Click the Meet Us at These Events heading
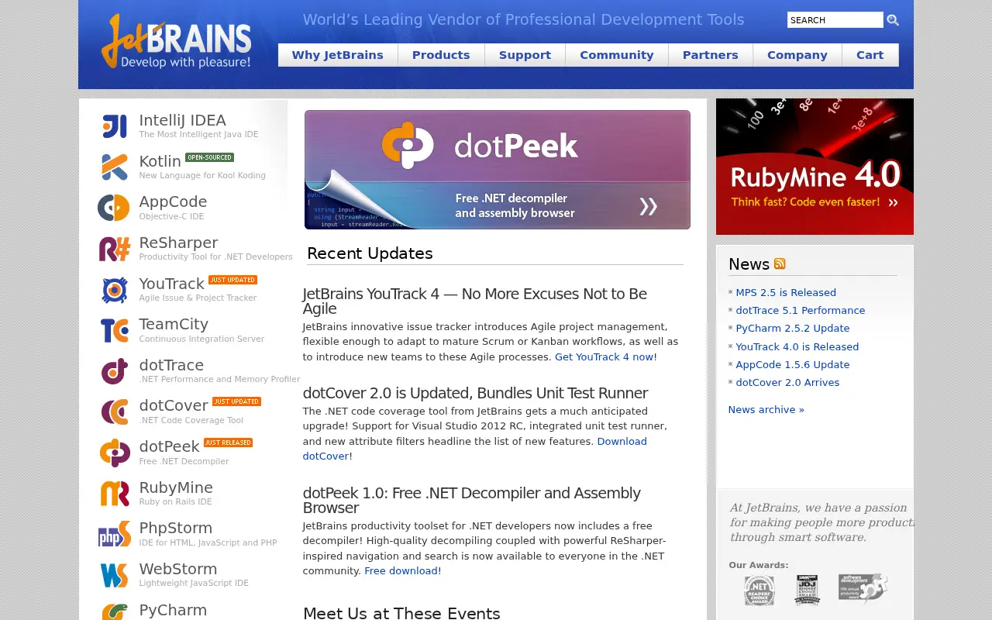The image size is (992, 620). (x=401, y=613)
